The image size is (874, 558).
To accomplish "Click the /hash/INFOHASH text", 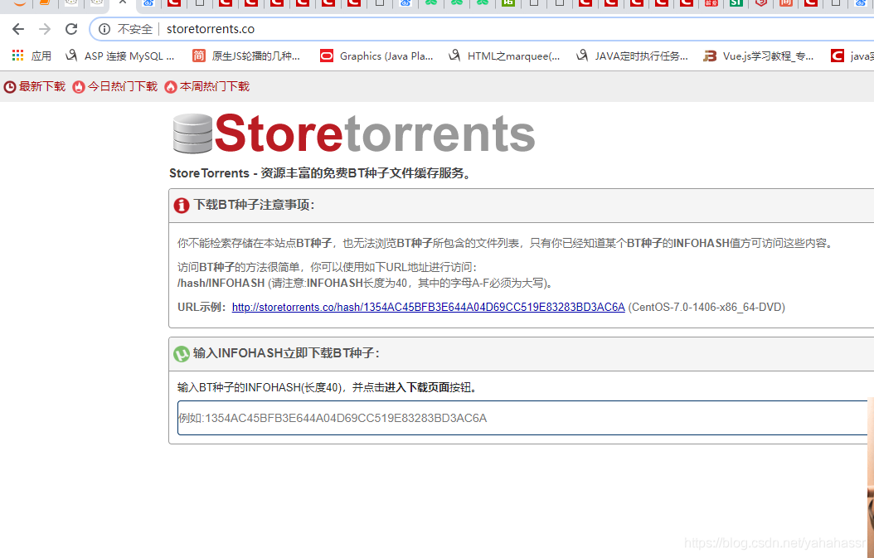I will pyautogui.click(x=221, y=284).
